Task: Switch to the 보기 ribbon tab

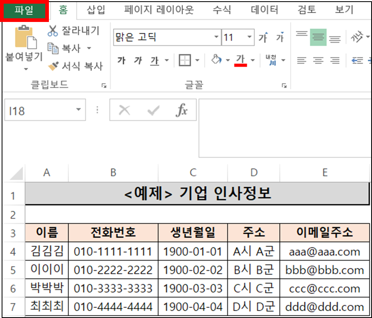Action: coord(344,10)
